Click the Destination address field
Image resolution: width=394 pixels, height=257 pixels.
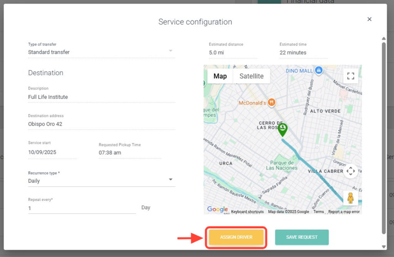point(102,124)
